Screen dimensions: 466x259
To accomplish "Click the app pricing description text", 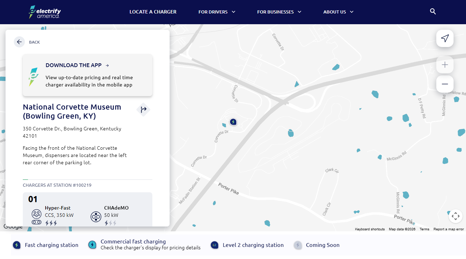I will point(89,81).
